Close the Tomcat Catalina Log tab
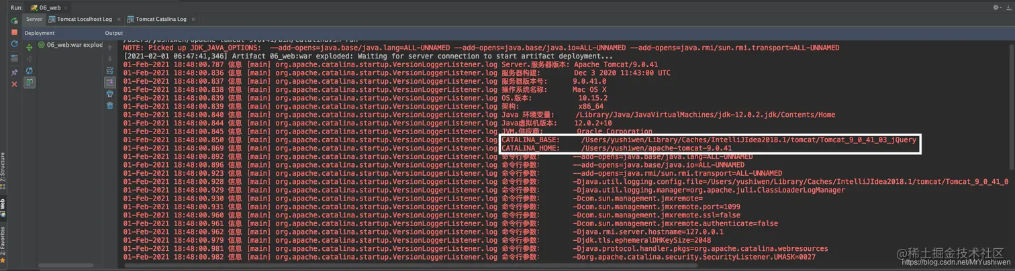 pos(193,19)
